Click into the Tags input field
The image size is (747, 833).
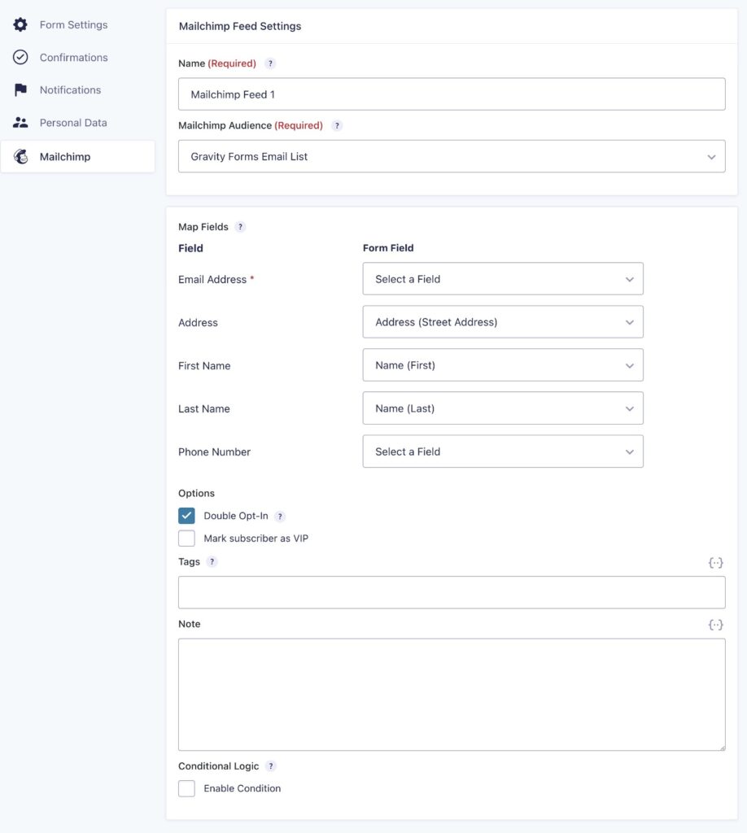click(x=452, y=592)
